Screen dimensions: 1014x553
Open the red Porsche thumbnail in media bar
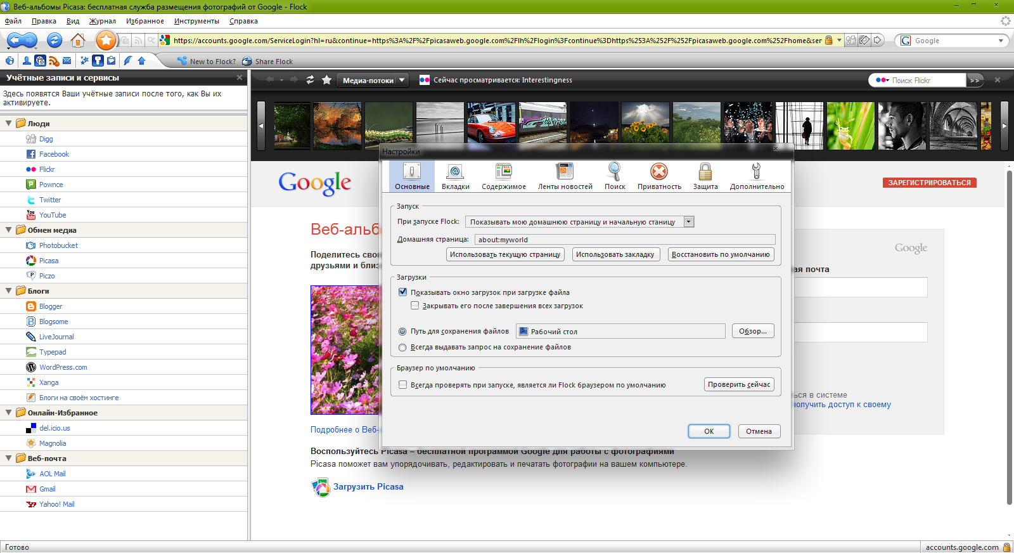click(492, 126)
